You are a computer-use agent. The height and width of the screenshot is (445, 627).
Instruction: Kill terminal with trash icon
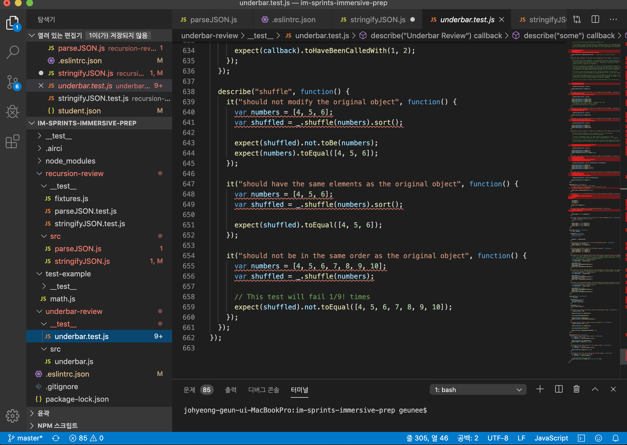577,389
